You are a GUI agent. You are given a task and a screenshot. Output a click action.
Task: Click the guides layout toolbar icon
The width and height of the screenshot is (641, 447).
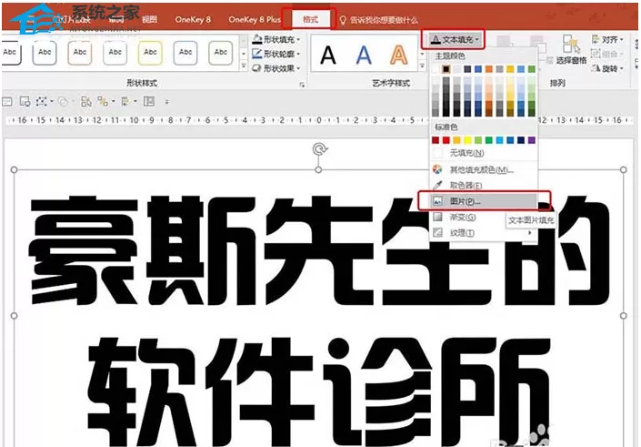[149, 102]
